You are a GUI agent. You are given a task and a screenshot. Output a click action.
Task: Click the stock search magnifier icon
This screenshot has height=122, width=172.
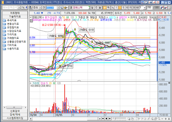pos(61,8)
